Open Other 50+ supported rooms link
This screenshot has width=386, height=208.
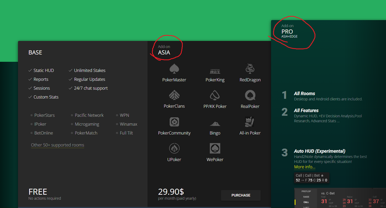[x=57, y=145]
